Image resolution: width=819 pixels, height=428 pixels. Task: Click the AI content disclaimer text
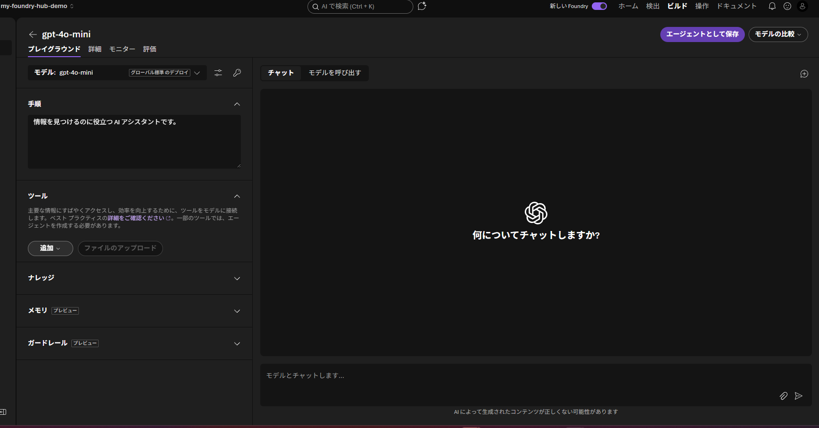(x=536, y=412)
